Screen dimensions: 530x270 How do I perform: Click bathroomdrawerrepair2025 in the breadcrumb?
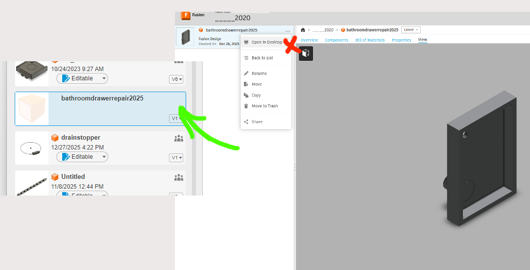tap(372, 30)
